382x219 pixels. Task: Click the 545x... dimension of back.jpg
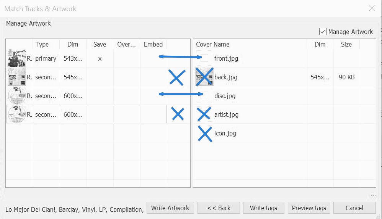click(320, 77)
